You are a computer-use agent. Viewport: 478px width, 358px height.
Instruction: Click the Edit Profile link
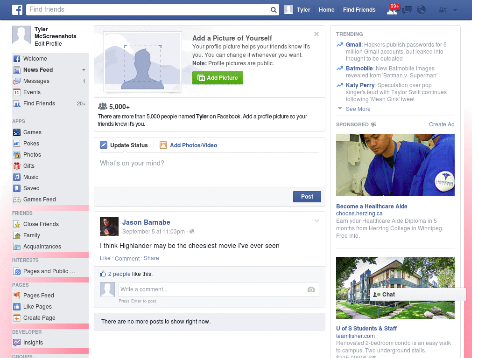click(48, 44)
